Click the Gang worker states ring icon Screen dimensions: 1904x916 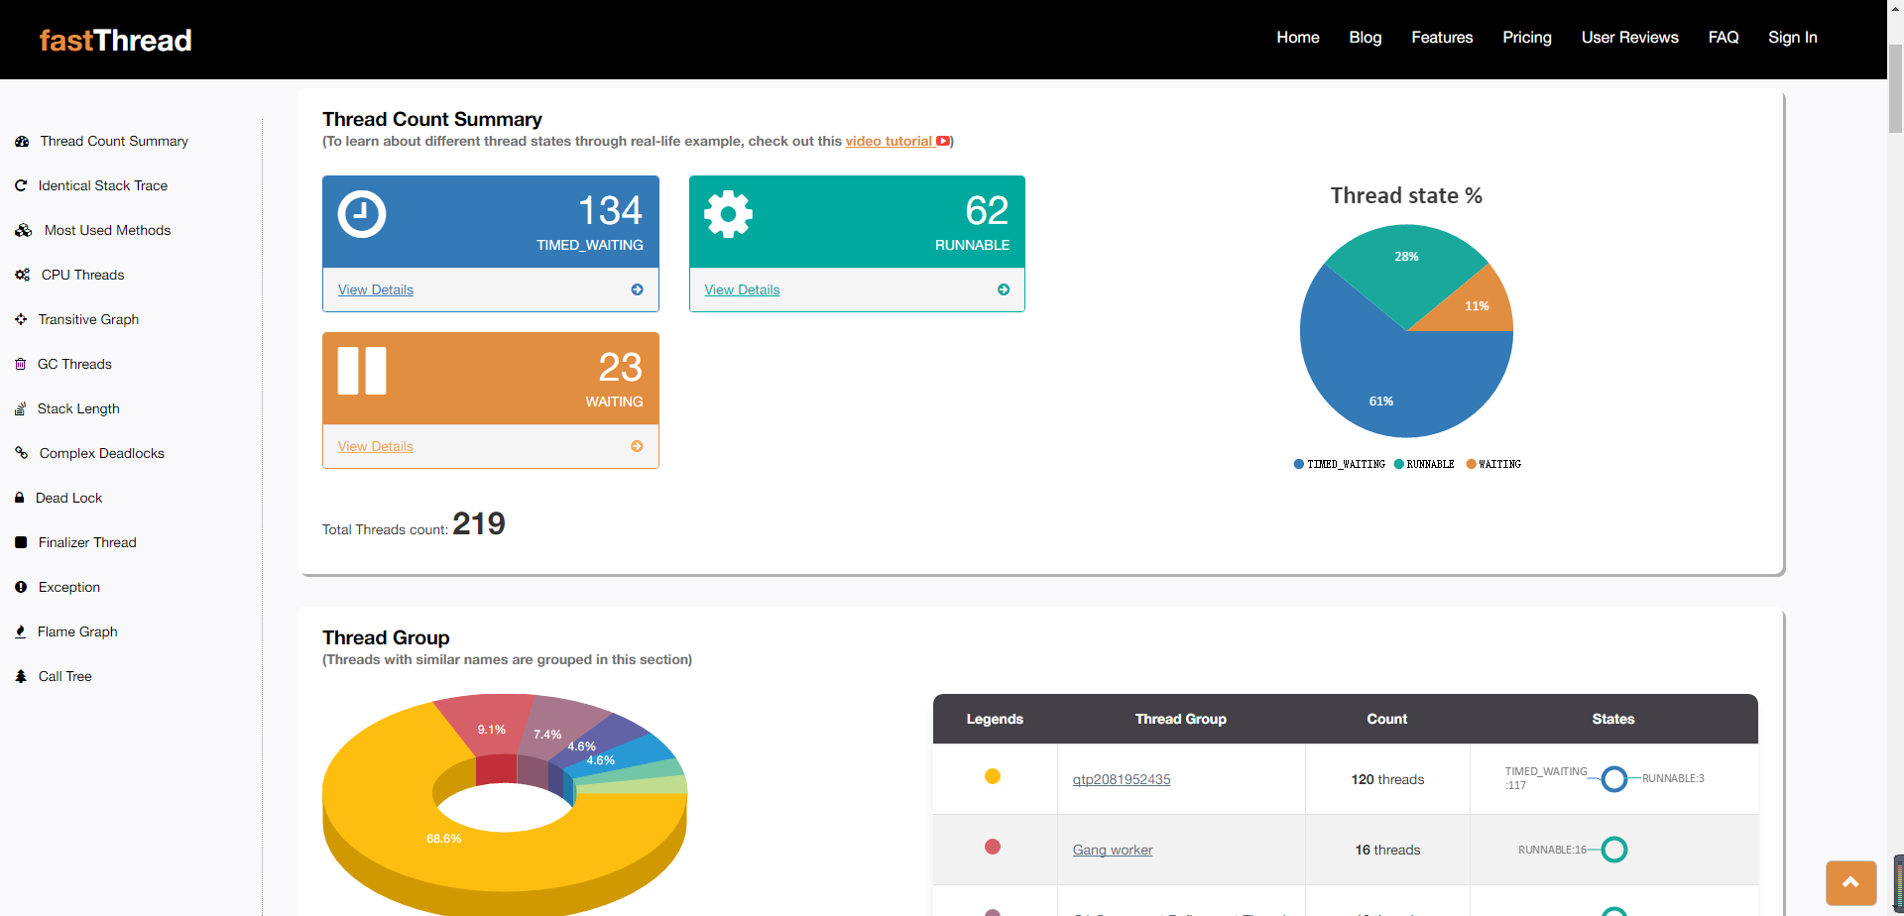pos(1614,850)
